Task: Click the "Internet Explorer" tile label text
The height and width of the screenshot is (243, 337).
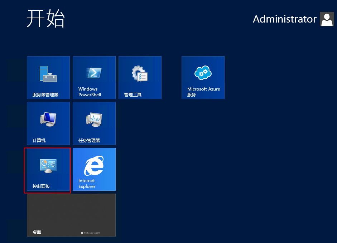Action: point(87,184)
